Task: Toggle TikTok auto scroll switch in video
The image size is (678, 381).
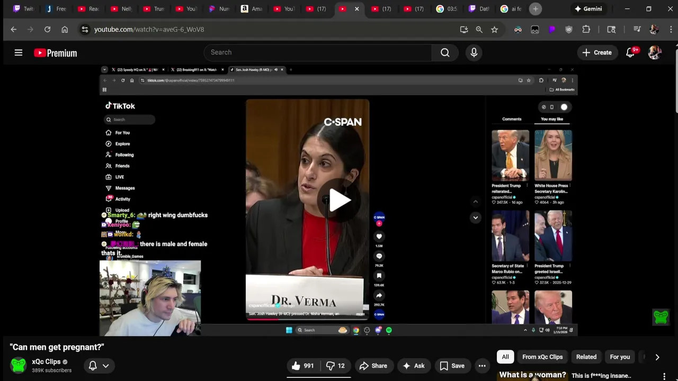Action: 564,107
